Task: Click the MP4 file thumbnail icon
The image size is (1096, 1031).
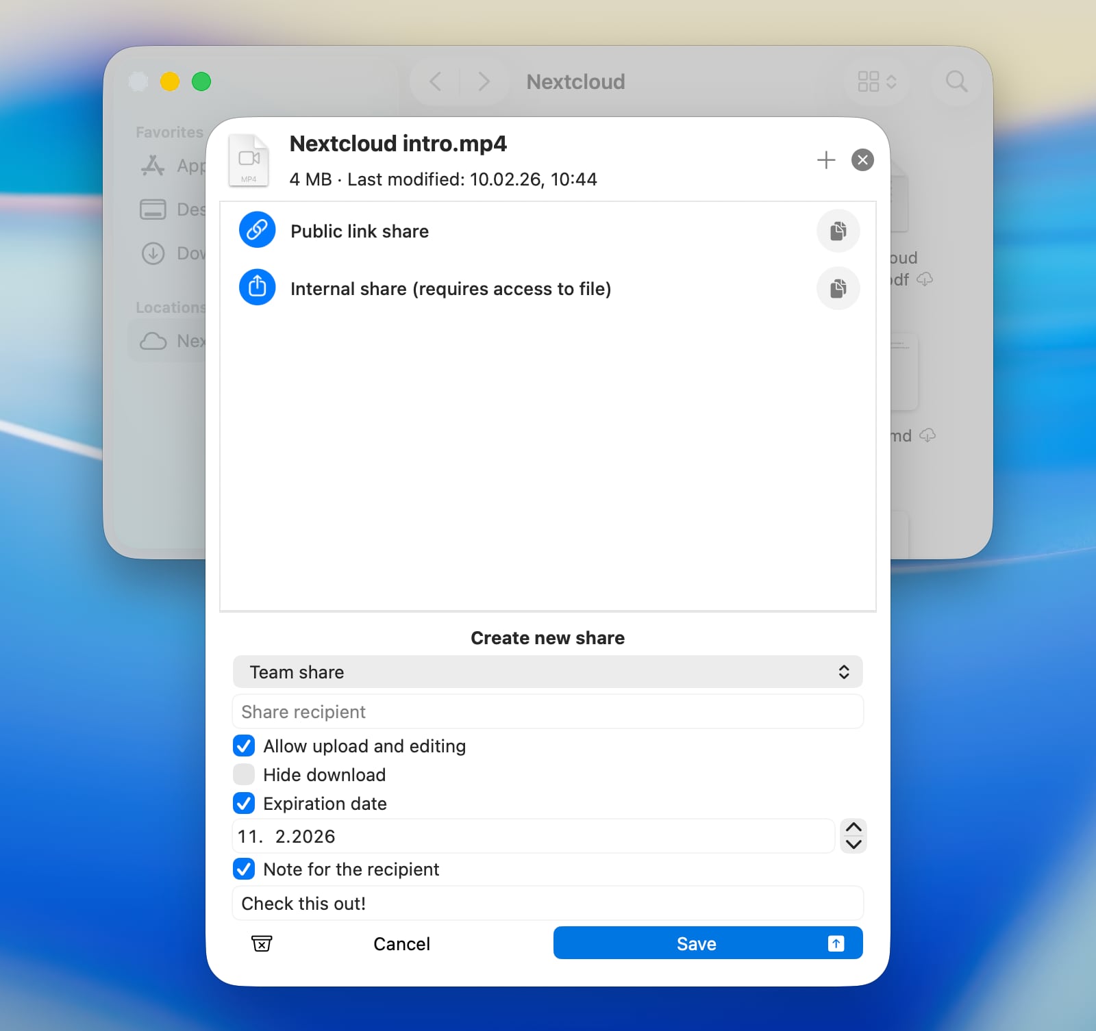Action: click(248, 160)
